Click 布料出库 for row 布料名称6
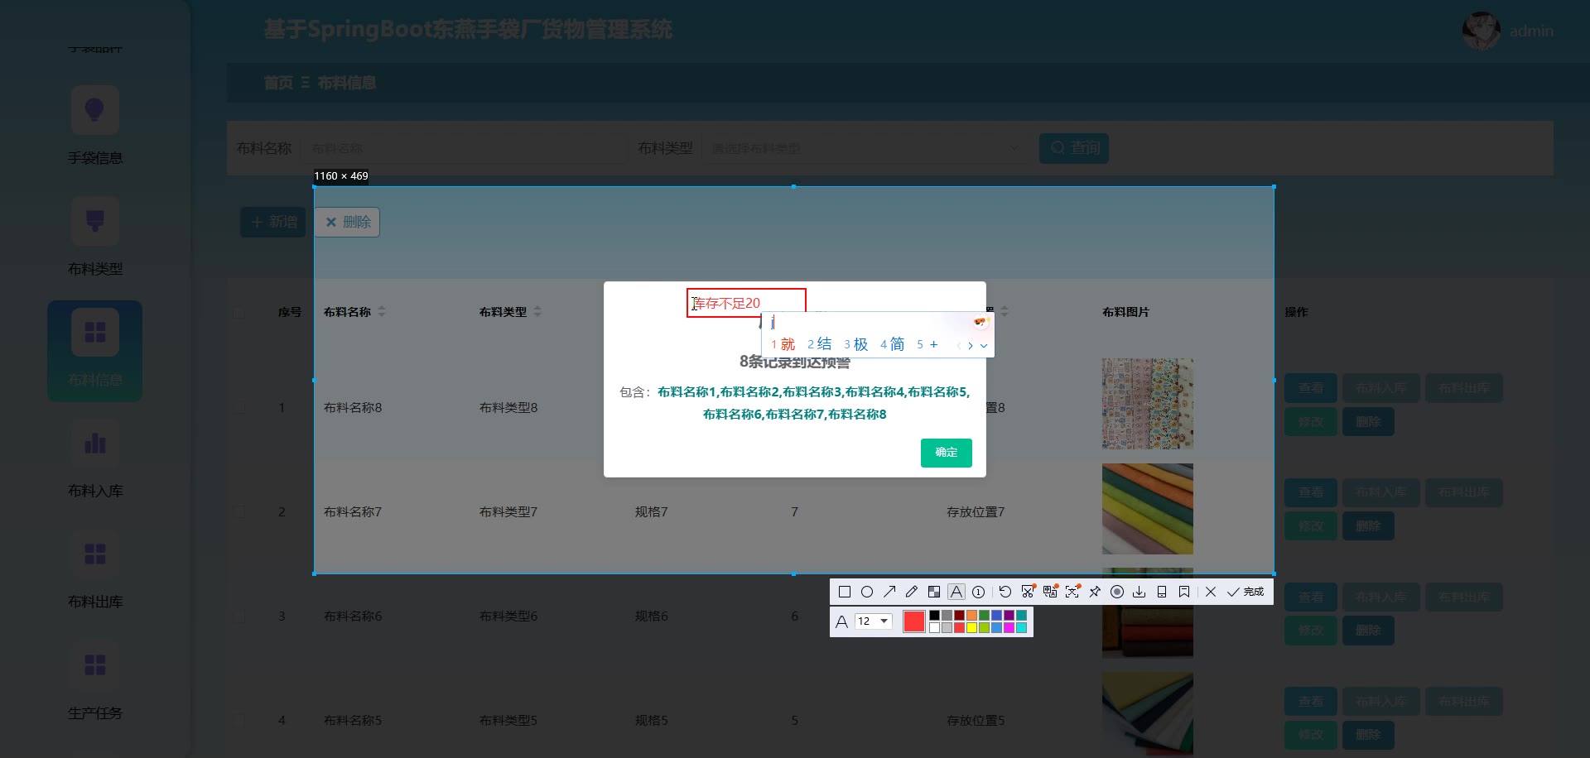Viewport: 1590px width, 758px height. point(1464,597)
